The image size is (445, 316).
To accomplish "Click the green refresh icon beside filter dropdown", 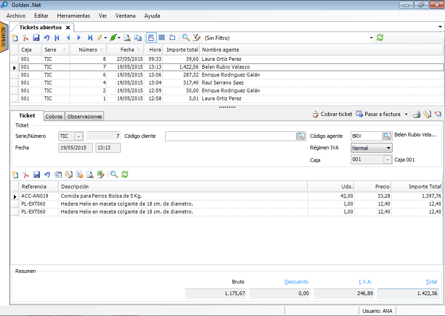I will [380, 38].
